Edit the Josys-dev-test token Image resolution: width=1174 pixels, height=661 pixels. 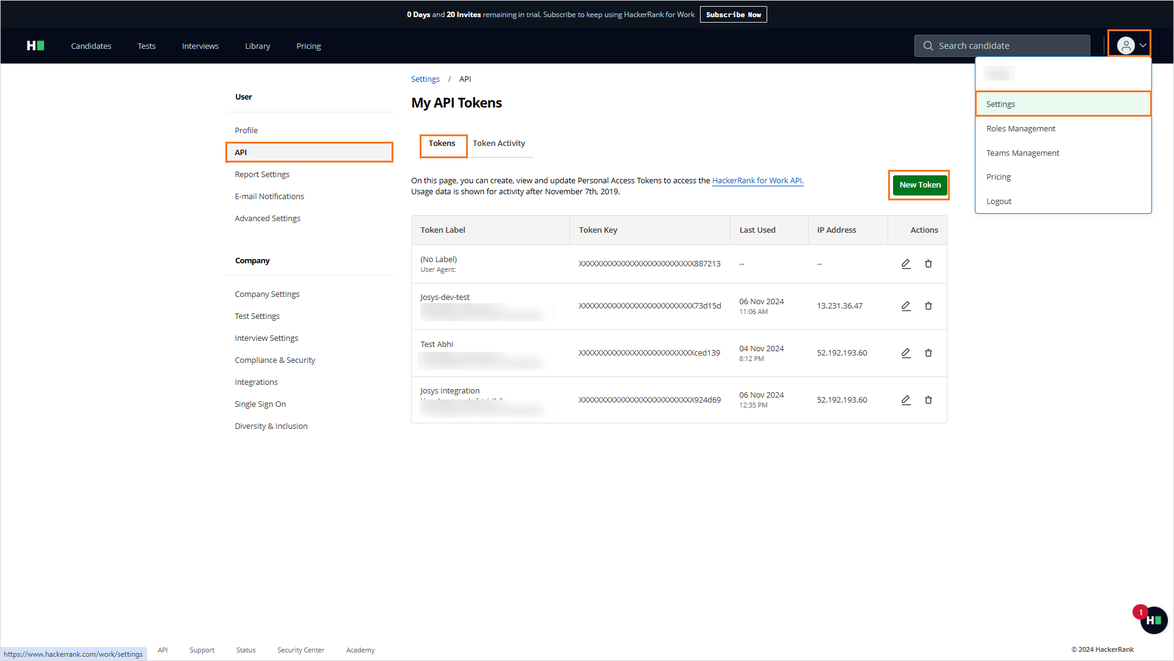tap(906, 306)
